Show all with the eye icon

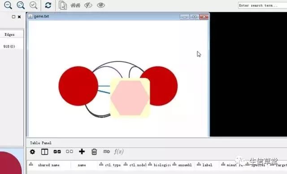[x=100, y=5]
